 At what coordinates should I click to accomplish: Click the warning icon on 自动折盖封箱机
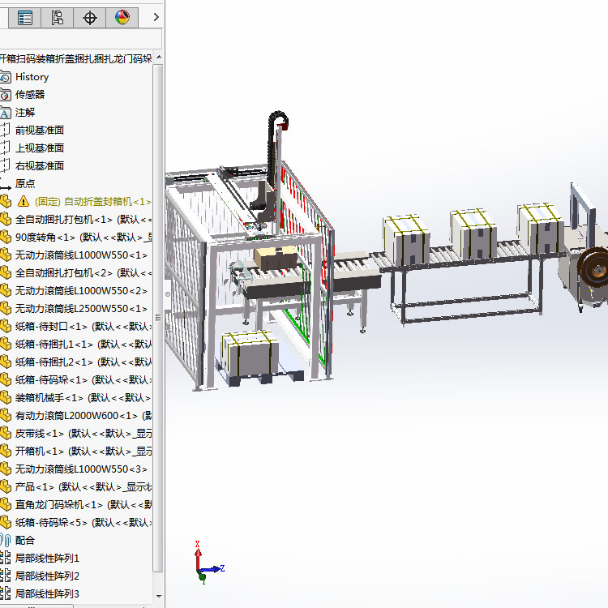point(24,202)
